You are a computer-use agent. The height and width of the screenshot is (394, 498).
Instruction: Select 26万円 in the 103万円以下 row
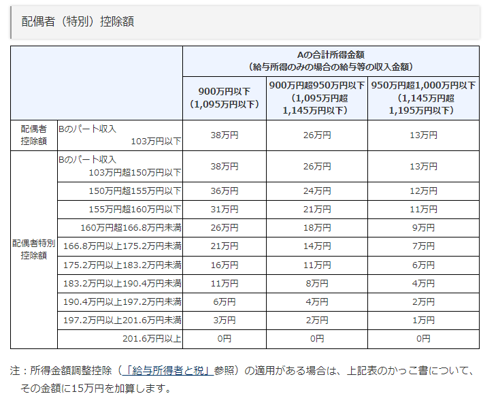pyautogui.click(x=316, y=135)
